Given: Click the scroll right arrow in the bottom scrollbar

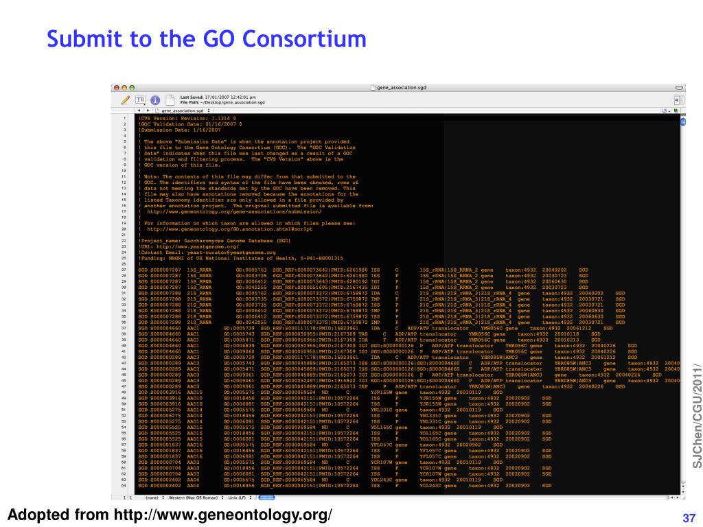Looking at the screenshot, I should [x=678, y=497].
